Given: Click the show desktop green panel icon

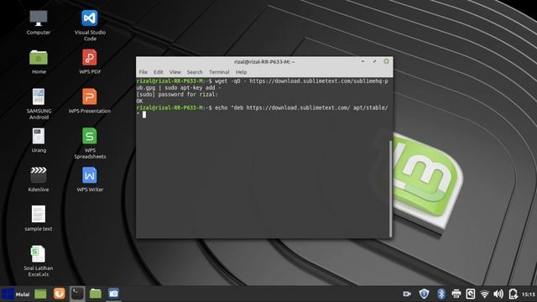Looking at the screenshot, I should [x=40, y=294].
